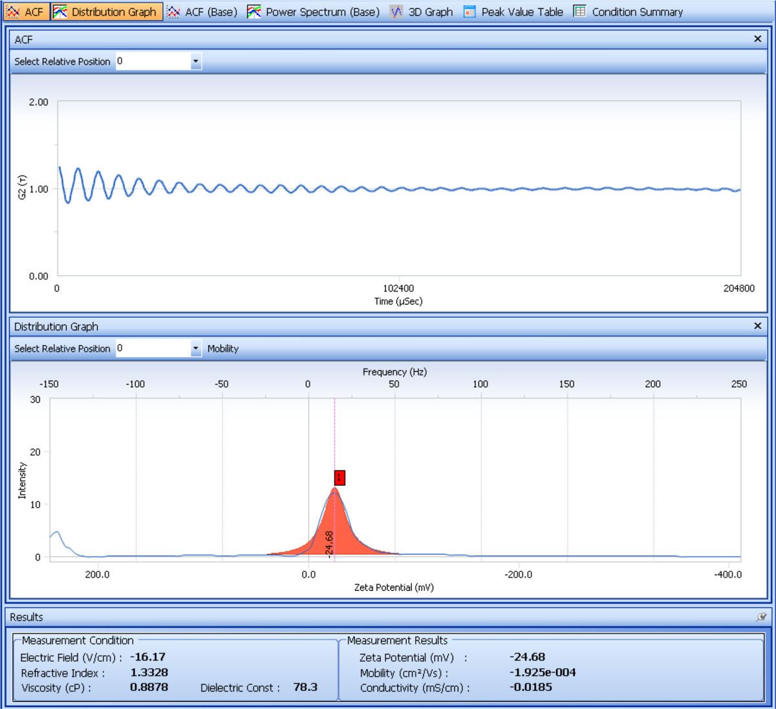Show the Peak Value Table icon
Screen dimensions: 776x709
click(469, 12)
